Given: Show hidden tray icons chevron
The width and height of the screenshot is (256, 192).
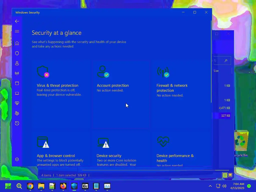Looking at the screenshot, I should click(210, 186).
